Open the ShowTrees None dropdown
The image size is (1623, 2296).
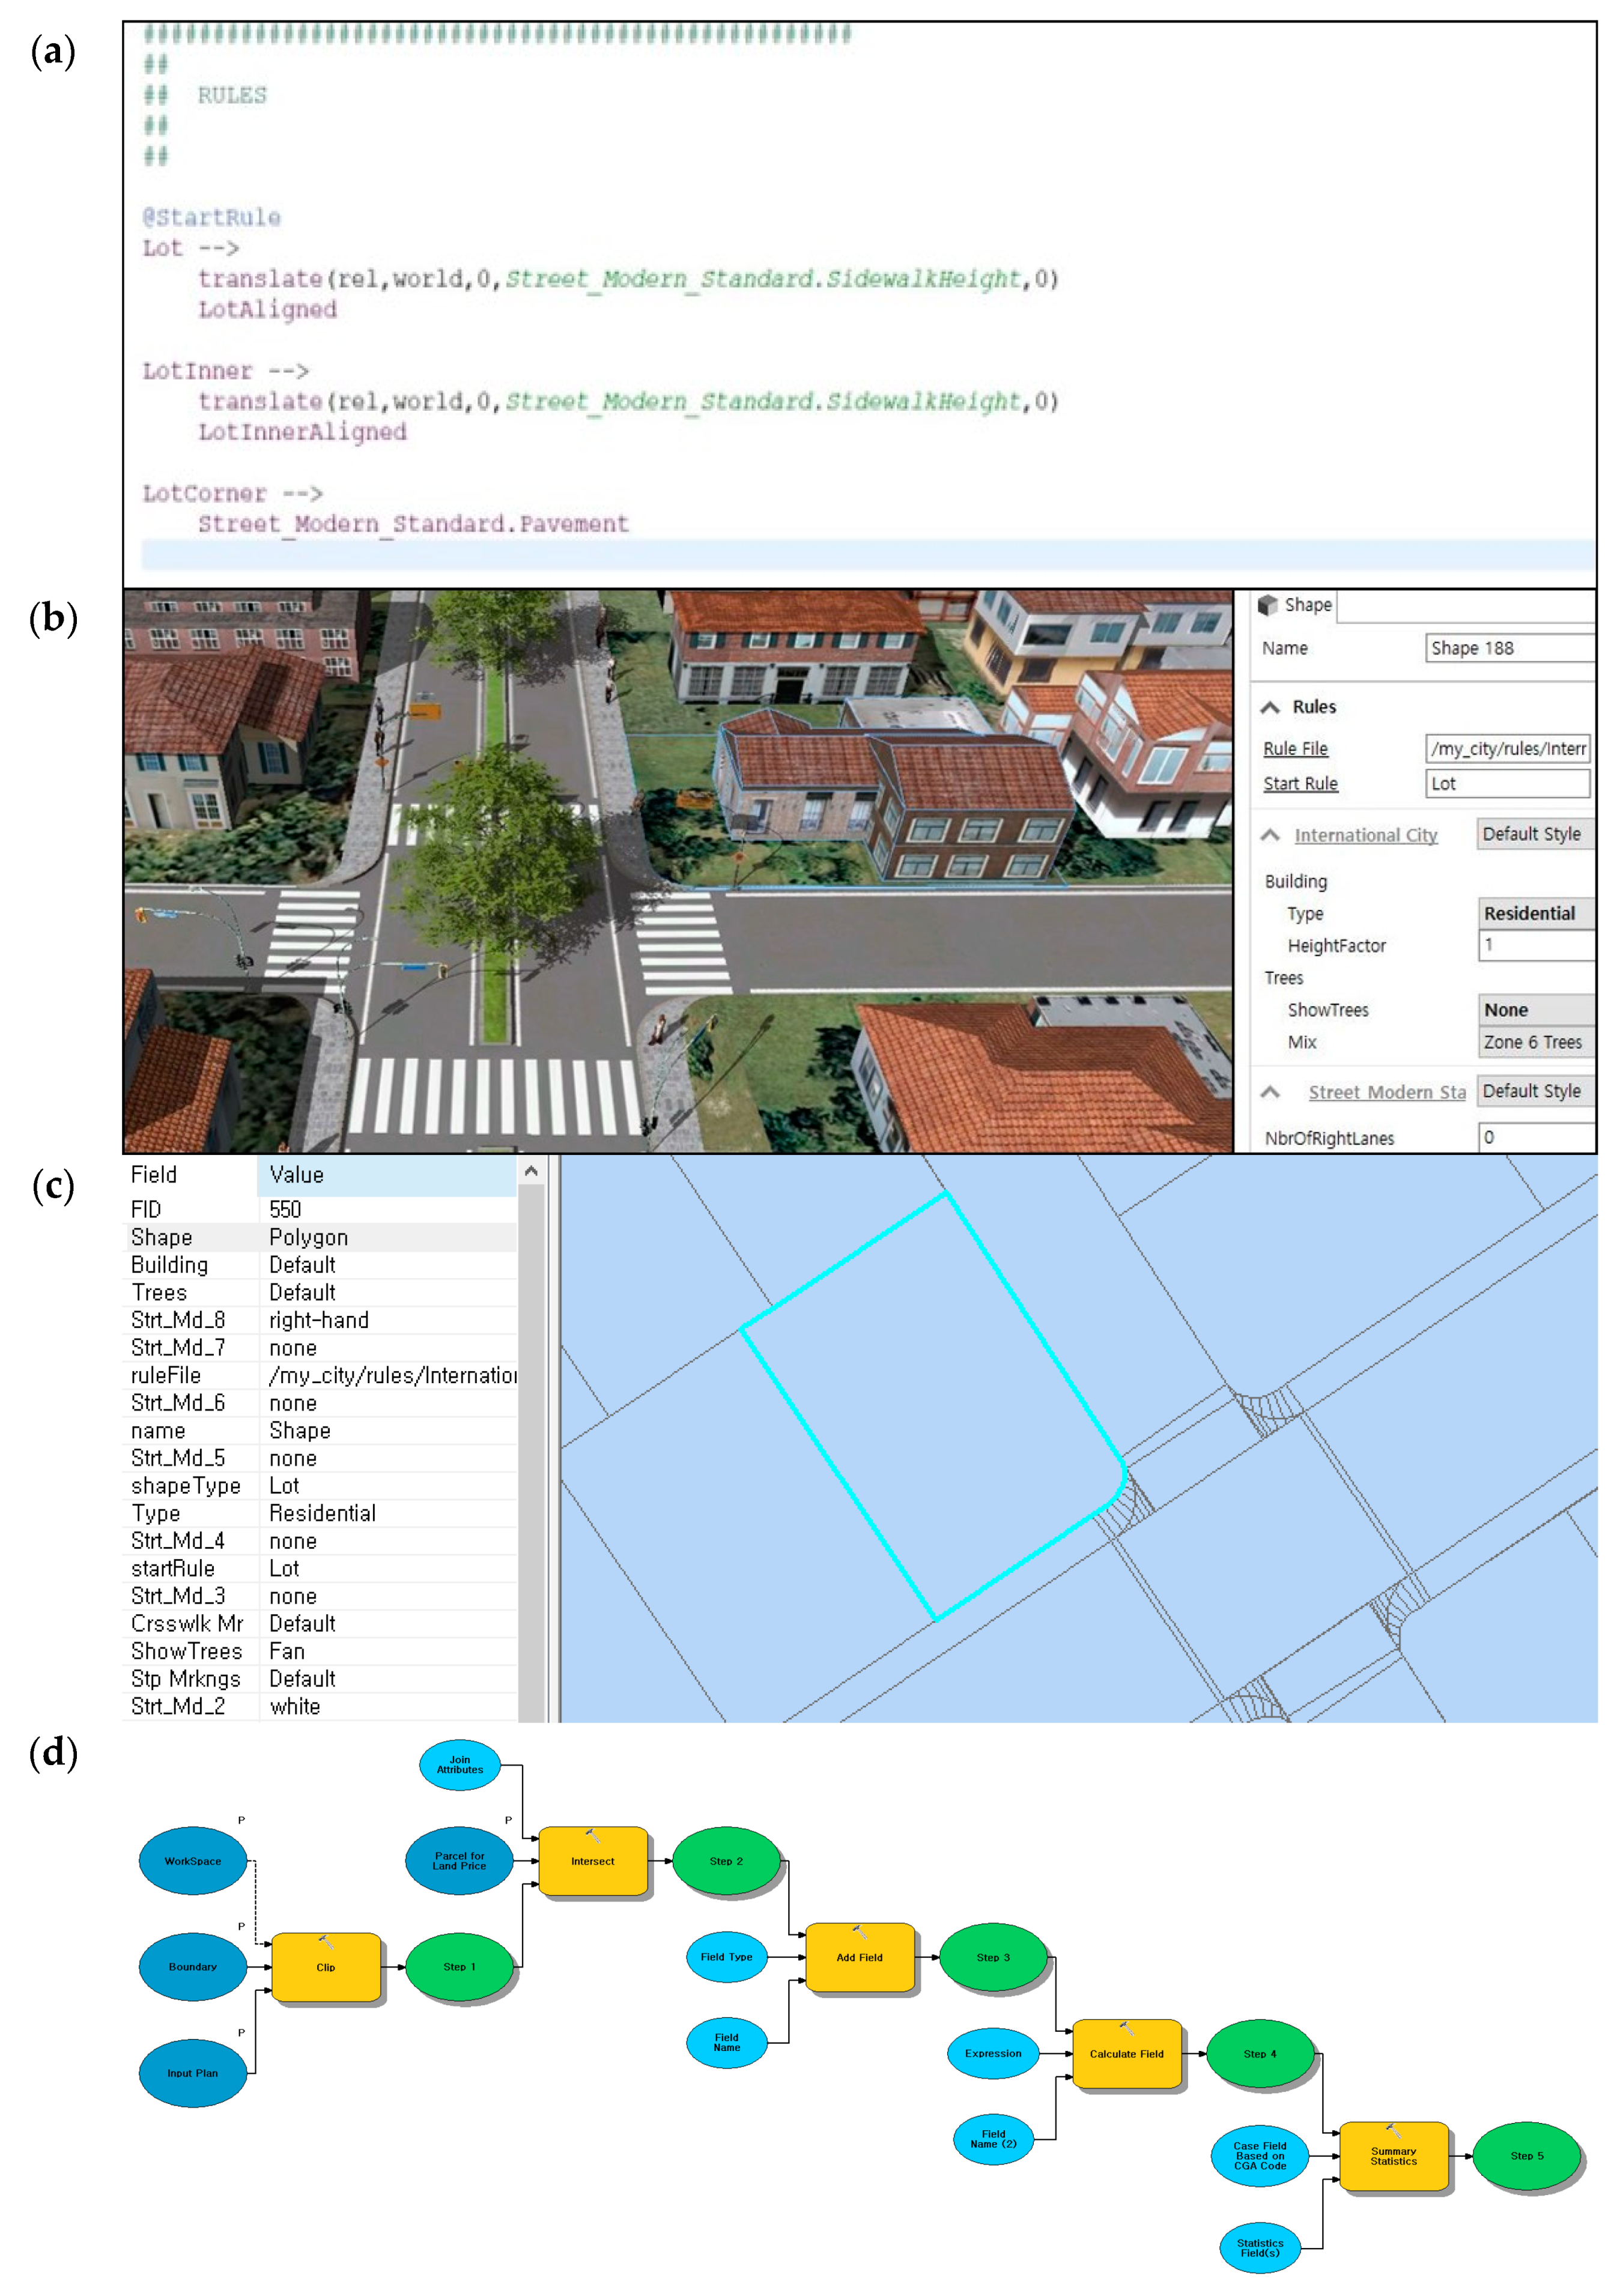pos(1535,1010)
